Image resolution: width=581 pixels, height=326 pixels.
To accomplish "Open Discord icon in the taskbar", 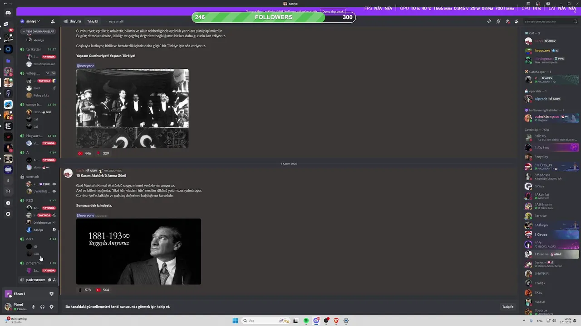I will pyautogui.click(x=316, y=321).
